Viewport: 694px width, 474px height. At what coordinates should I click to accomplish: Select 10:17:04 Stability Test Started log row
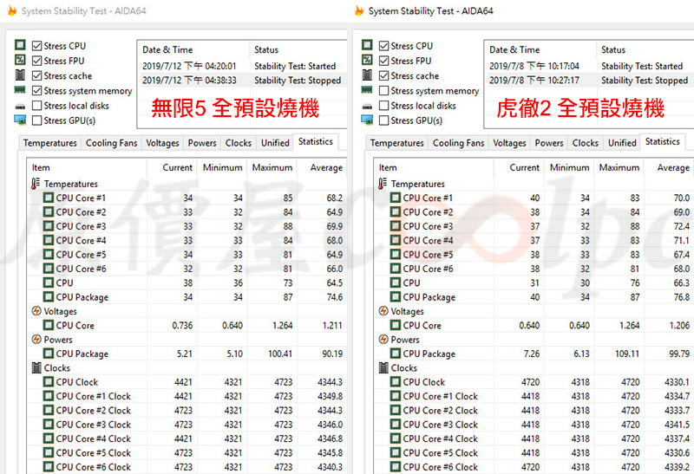click(589, 66)
